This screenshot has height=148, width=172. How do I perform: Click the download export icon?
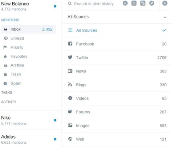pos(134,3)
